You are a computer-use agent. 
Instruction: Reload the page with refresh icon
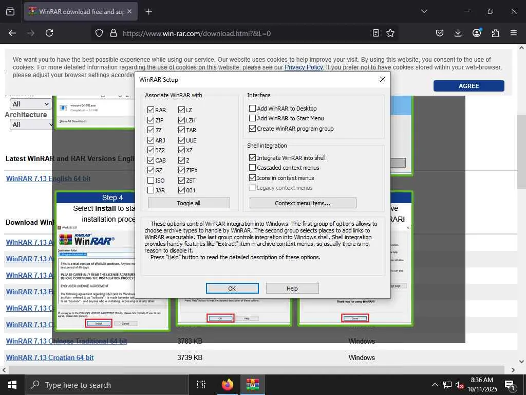click(x=49, y=33)
